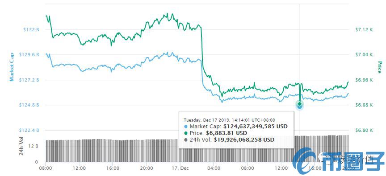Screen dimensions: 386x176
Task: Click the 24h Vol axis title
Action: point(21,147)
